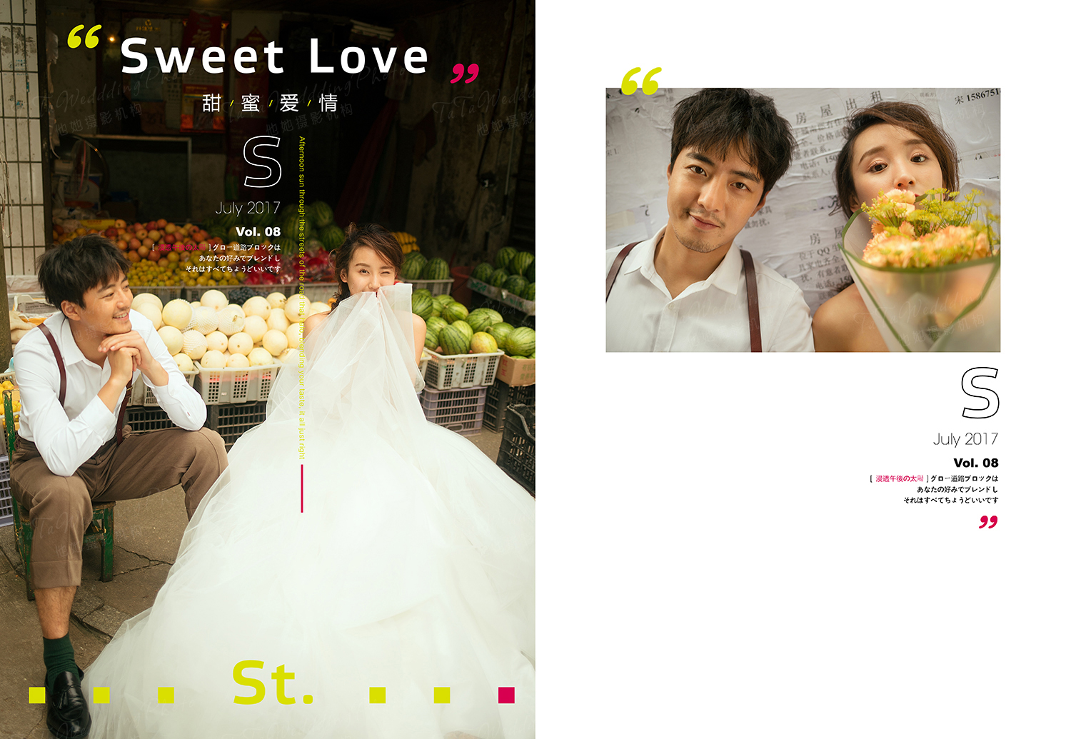Click the couple close-up photo with bouquet
The height and width of the screenshot is (739, 1071).
pyautogui.click(x=803, y=220)
